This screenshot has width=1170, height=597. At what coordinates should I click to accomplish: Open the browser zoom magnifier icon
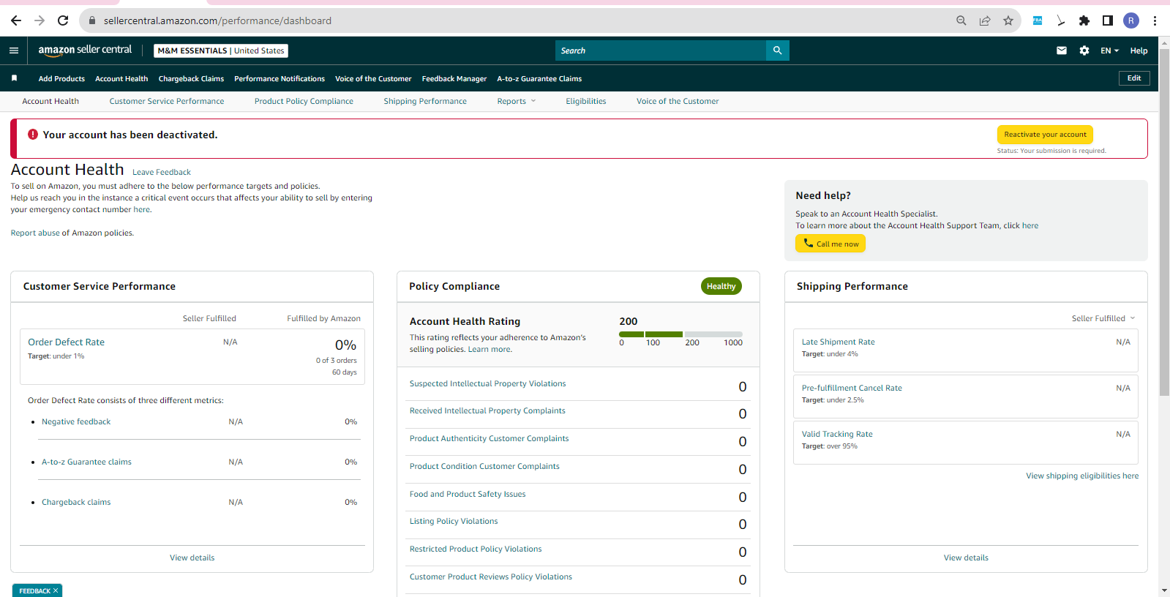(x=961, y=20)
